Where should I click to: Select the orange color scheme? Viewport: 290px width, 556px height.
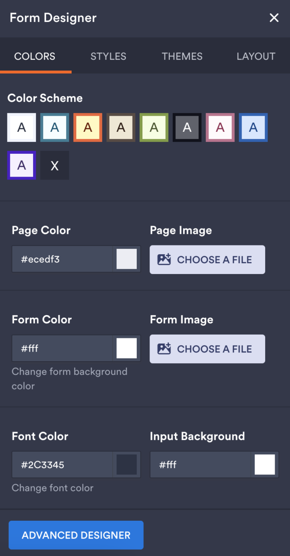point(87,127)
